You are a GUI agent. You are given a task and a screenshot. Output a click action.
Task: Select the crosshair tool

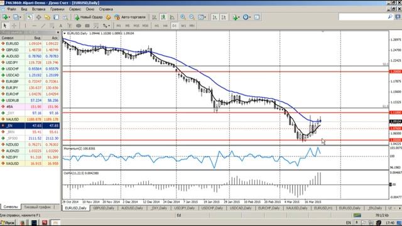14,26
